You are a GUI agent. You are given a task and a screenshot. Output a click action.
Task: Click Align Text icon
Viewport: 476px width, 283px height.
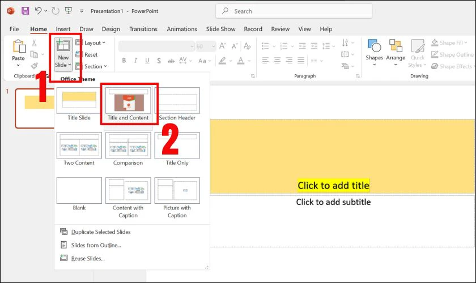(345, 54)
